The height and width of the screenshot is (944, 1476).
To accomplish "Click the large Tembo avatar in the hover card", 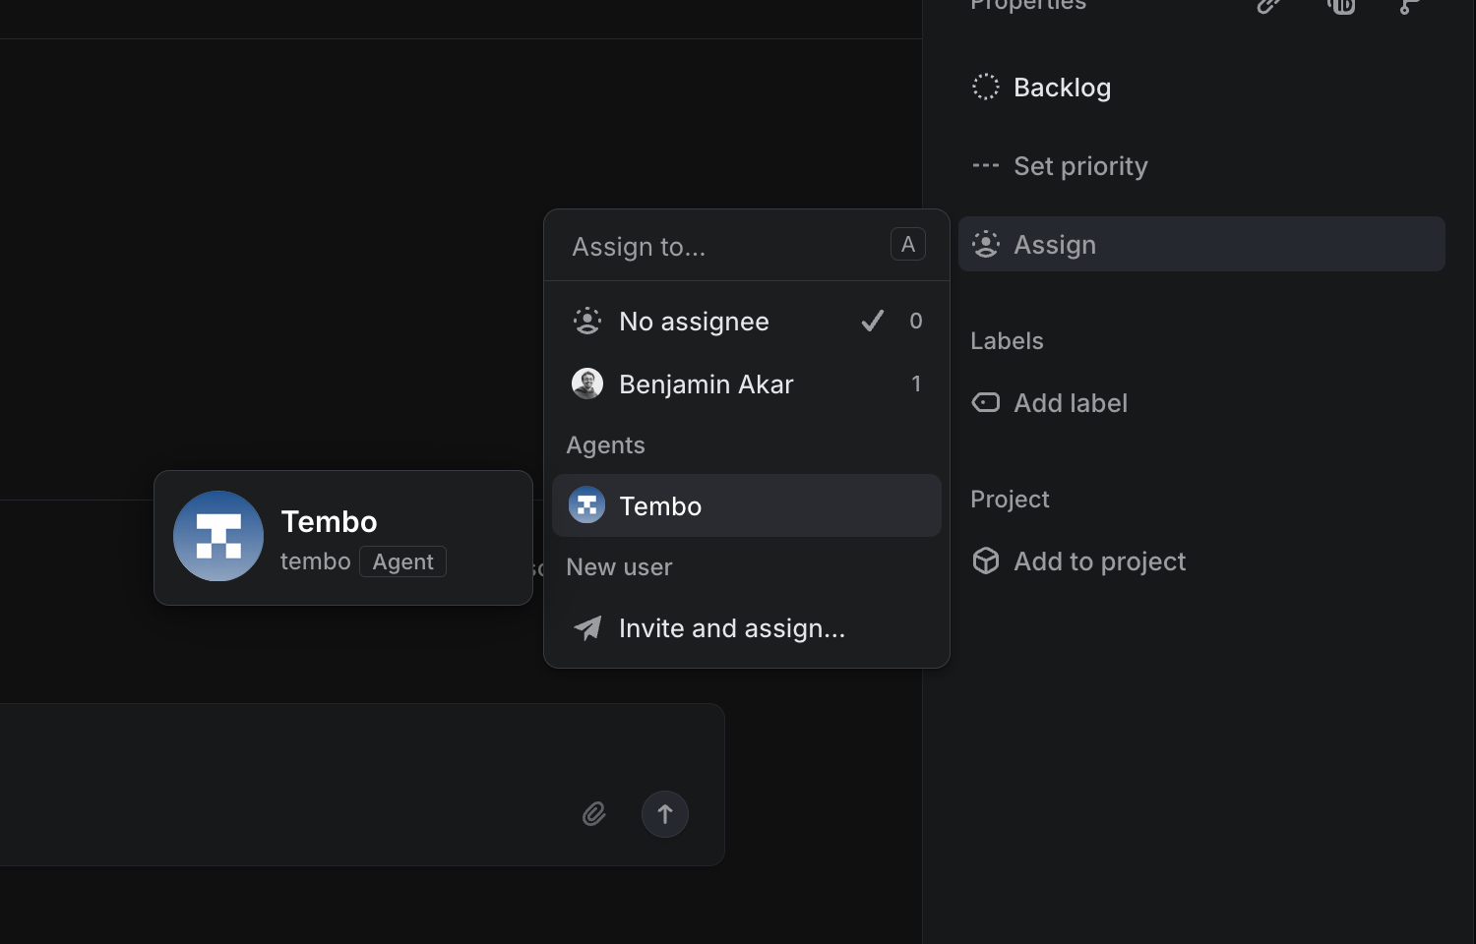I will [x=218, y=536].
